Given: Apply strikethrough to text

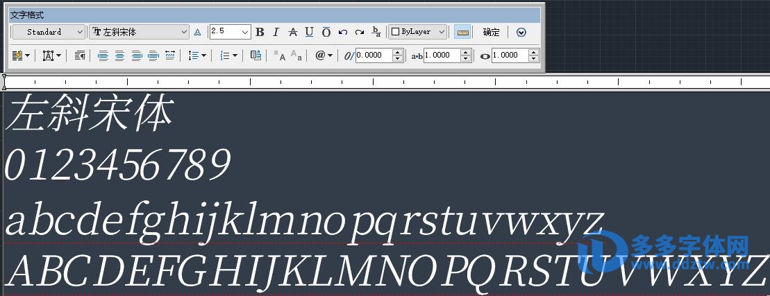Looking at the screenshot, I should (292, 32).
